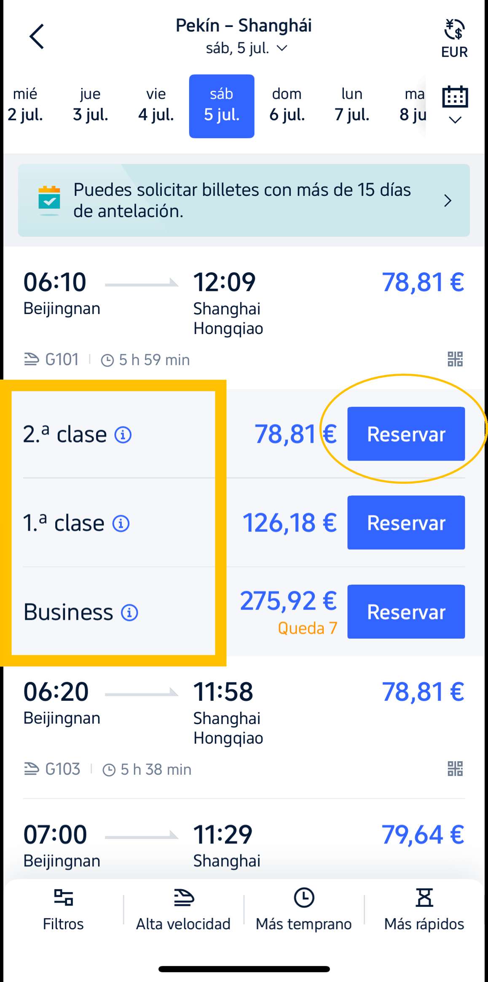The height and width of the screenshot is (982, 488).
Task: Tap the back arrow icon
Action: tap(37, 36)
